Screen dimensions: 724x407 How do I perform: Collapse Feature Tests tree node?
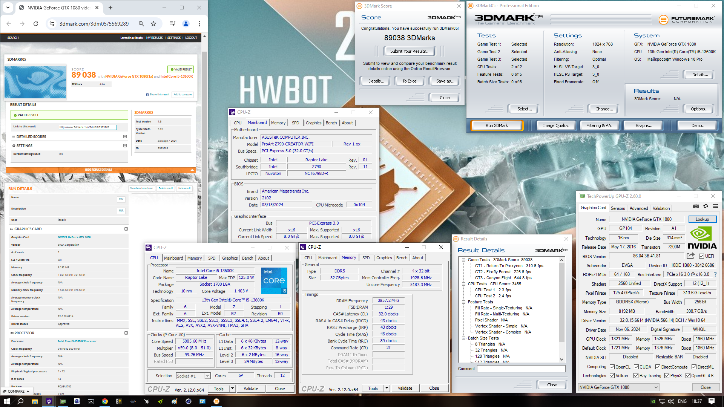pos(464,302)
